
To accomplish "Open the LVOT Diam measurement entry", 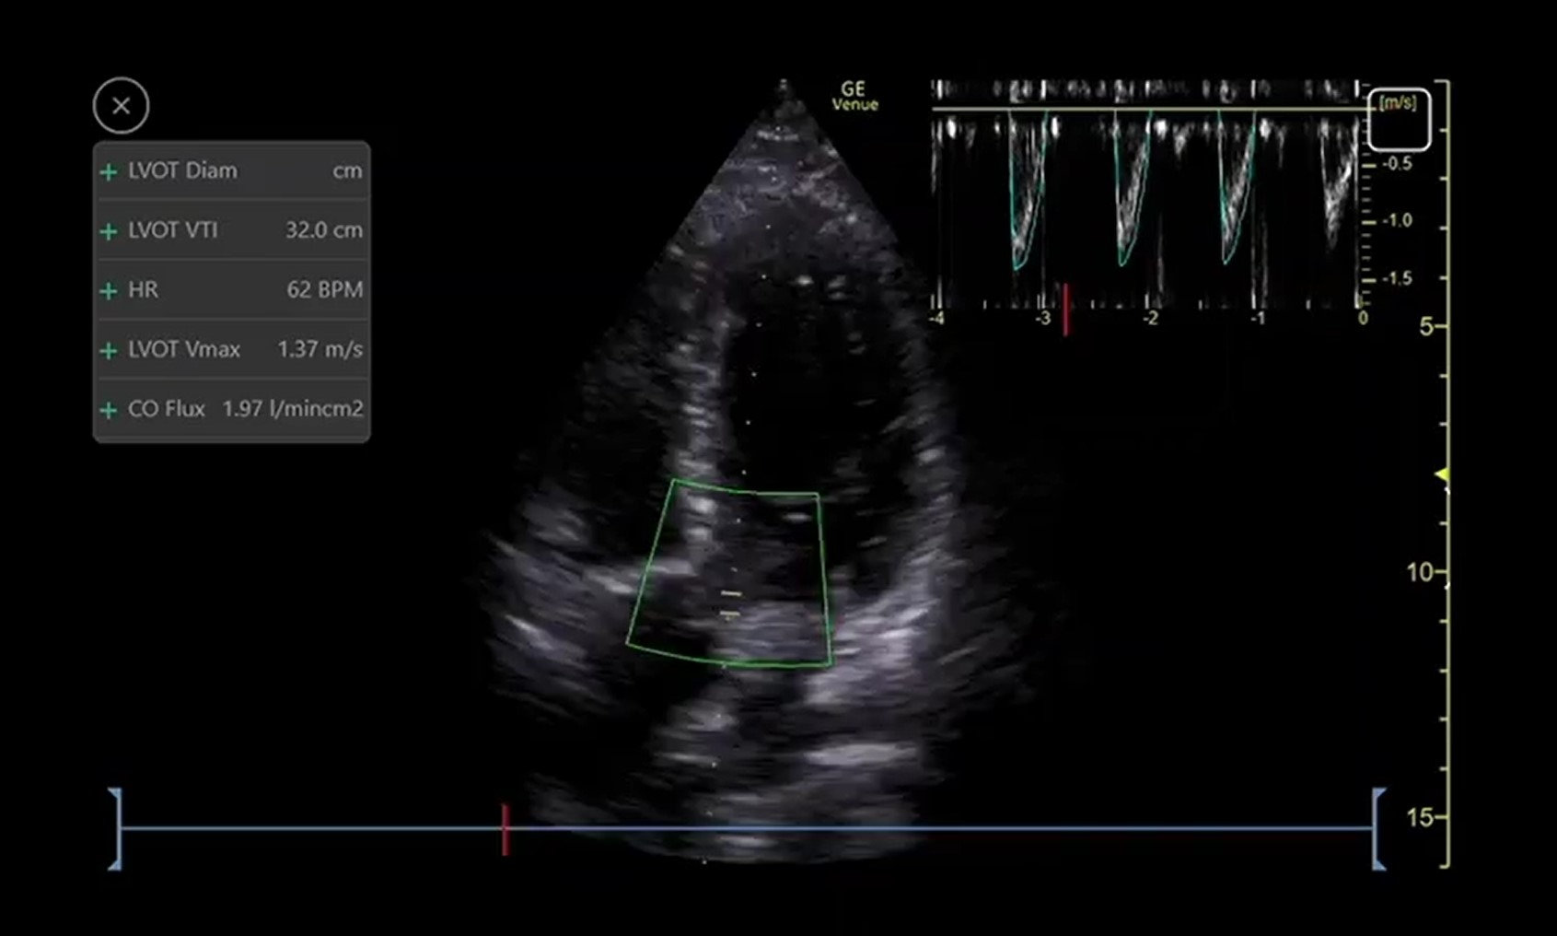I will (x=181, y=170).
